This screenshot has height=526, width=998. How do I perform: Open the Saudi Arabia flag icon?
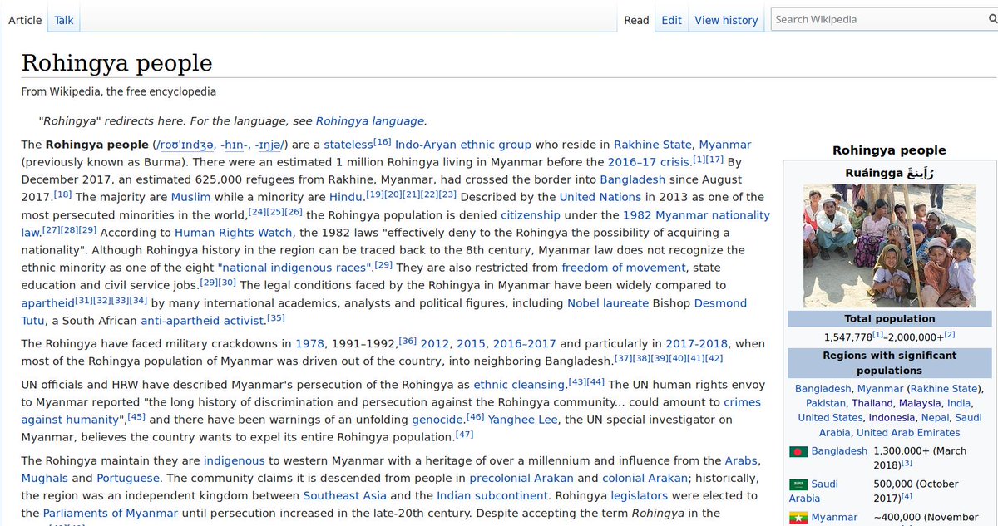pyautogui.click(x=798, y=484)
